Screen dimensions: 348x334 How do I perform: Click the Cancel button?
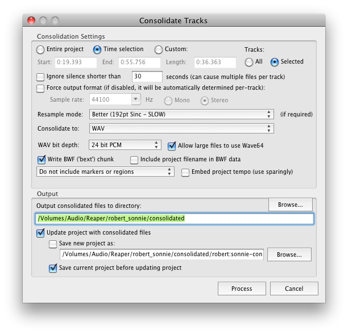tap(294, 289)
